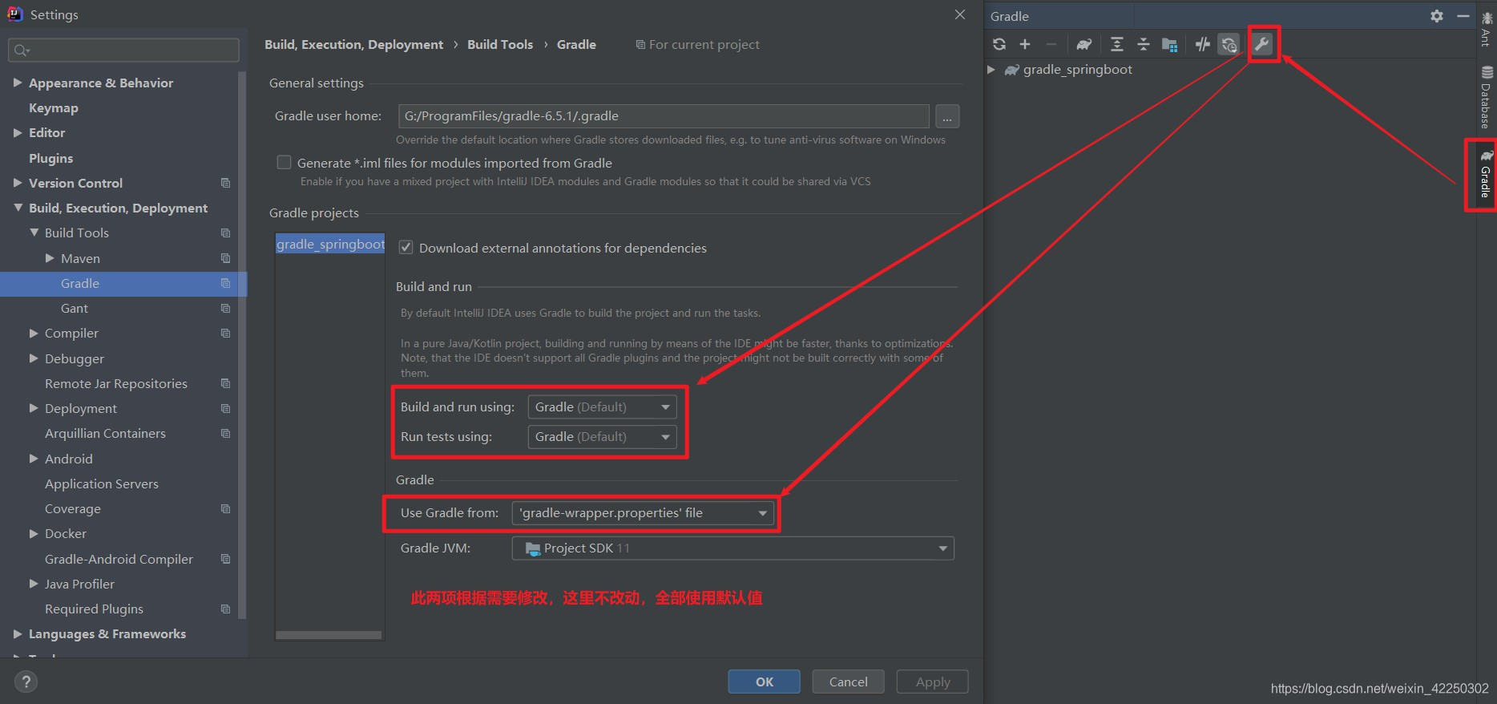Click the folder with blue grid toolbar icon

point(1170,44)
